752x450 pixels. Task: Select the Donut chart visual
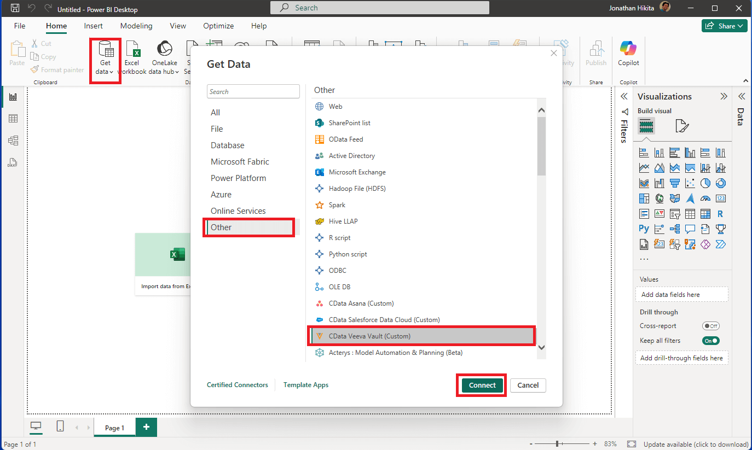(x=721, y=183)
